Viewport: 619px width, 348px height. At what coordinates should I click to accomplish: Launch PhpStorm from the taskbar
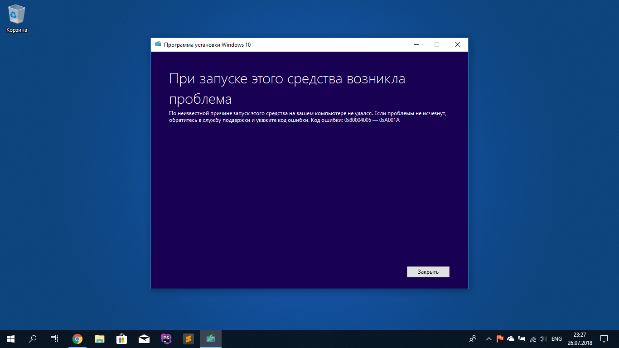[166, 338]
